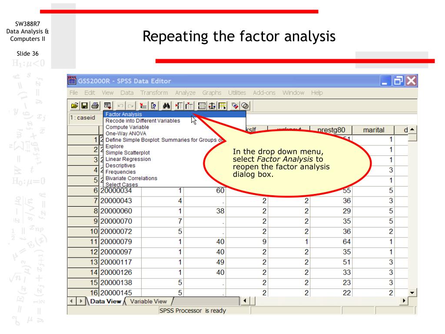Screen dimensions: 445x334
Task: Select Define Simple Boxplot entry
Action: pos(165,140)
